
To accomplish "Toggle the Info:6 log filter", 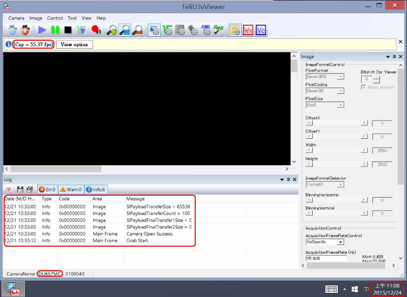I will (95, 189).
